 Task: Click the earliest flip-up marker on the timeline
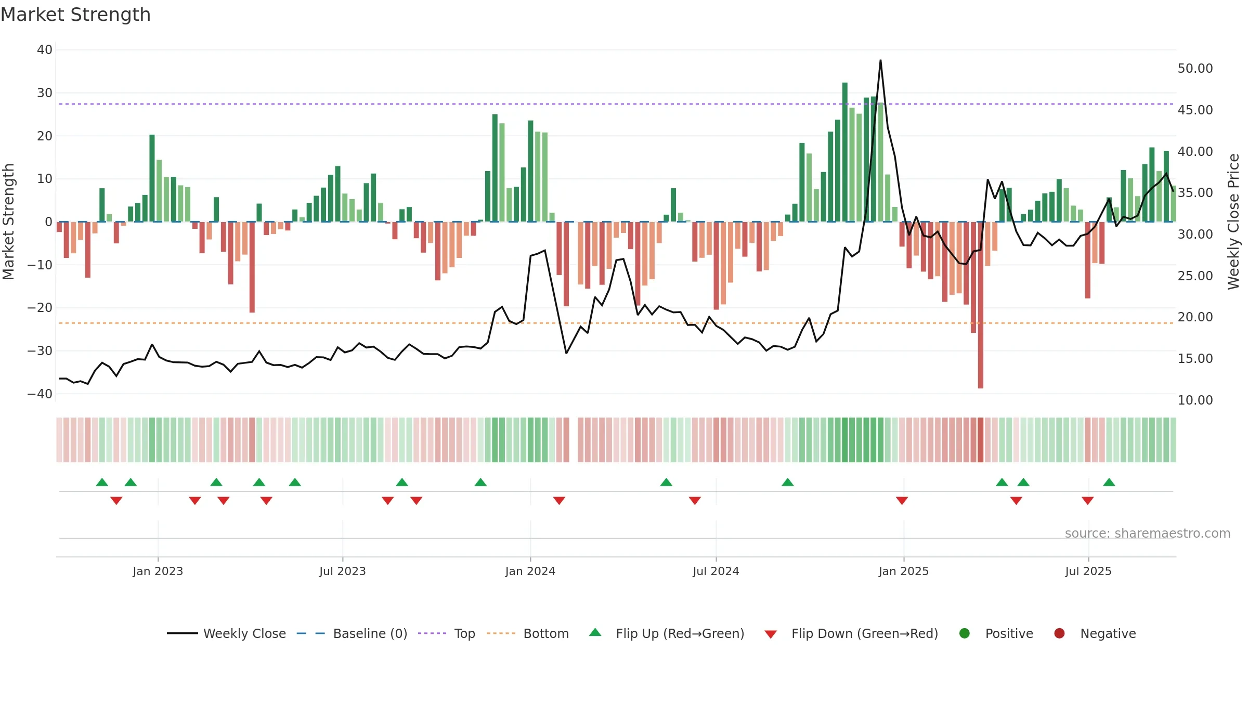click(102, 482)
